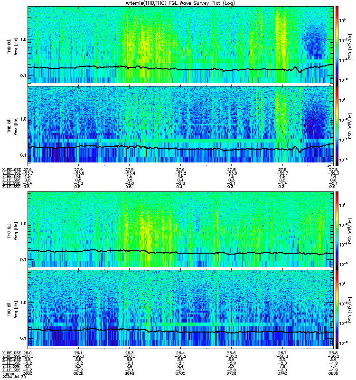Viewport: 356px width, 380px height.
Task: Click the THB Y_LE_SSE value -2.8
Action: (x=180, y=183)
